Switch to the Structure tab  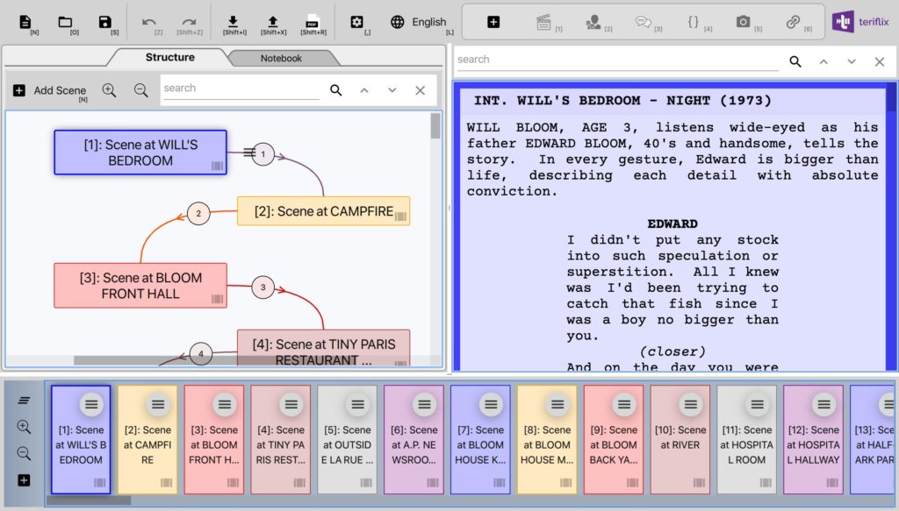click(x=169, y=57)
